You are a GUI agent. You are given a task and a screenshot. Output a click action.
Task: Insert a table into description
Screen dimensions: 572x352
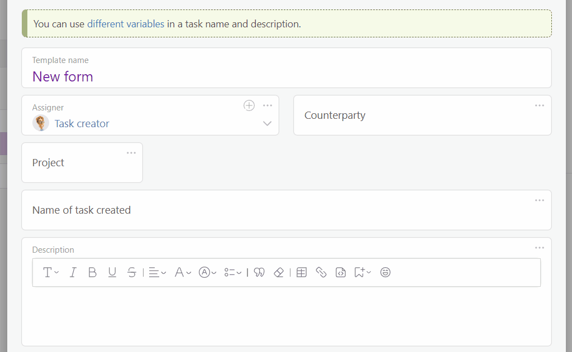[302, 272]
